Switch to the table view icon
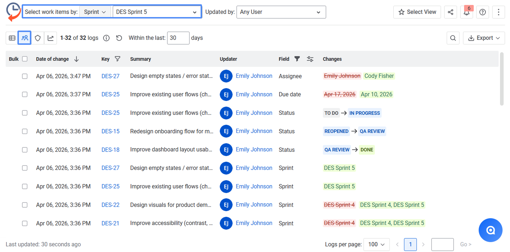 click(12, 38)
